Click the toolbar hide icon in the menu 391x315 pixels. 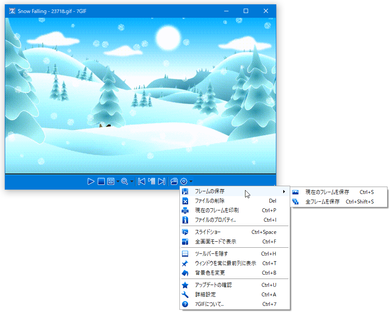(185, 254)
